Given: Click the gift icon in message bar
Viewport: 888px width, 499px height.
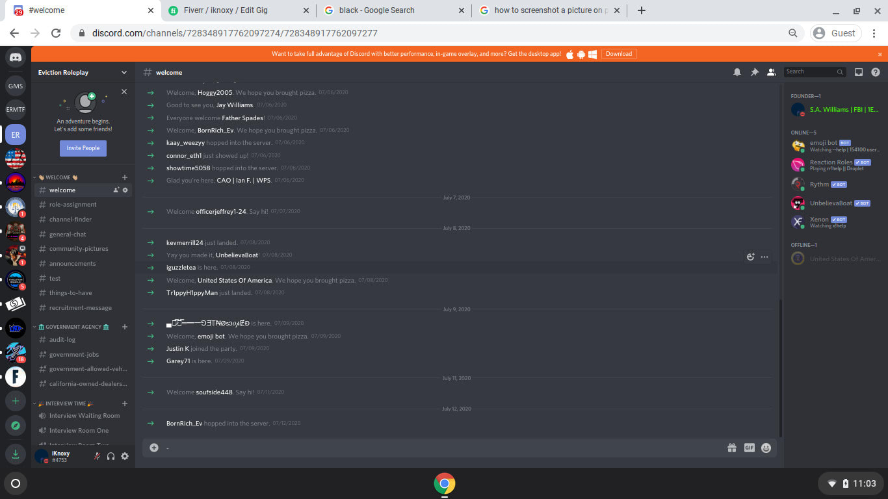Looking at the screenshot, I should tap(732, 448).
